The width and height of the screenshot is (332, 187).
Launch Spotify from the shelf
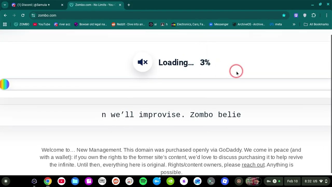click(x=143, y=181)
